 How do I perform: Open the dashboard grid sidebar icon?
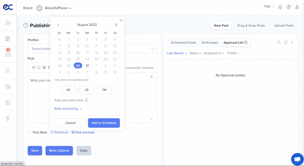coord(8,102)
